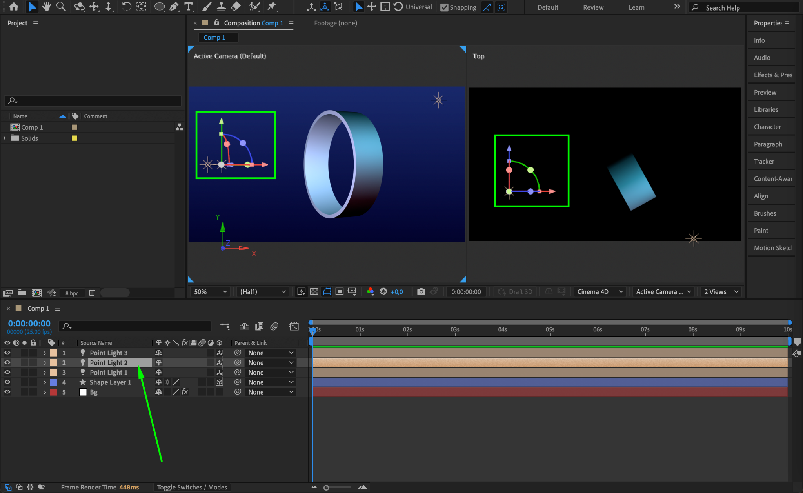The height and width of the screenshot is (493, 803).
Task: Open the Effects & Presets panel
Action: [772, 75]
